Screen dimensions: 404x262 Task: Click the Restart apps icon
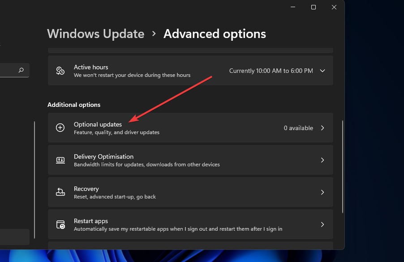(60, 224)
